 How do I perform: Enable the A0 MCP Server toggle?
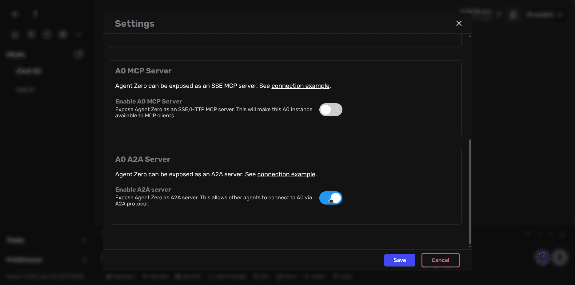pyautogui.click(x=331, y=110)
